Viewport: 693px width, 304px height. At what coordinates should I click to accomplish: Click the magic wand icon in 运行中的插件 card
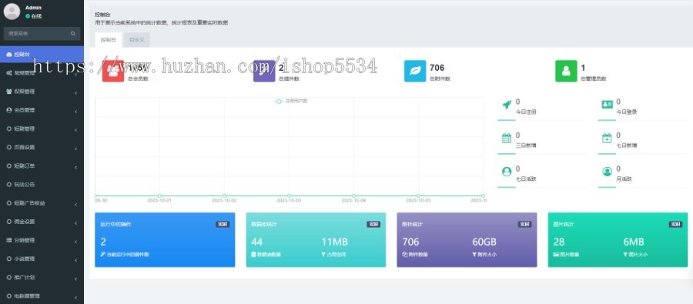click(x=103, y=255)
